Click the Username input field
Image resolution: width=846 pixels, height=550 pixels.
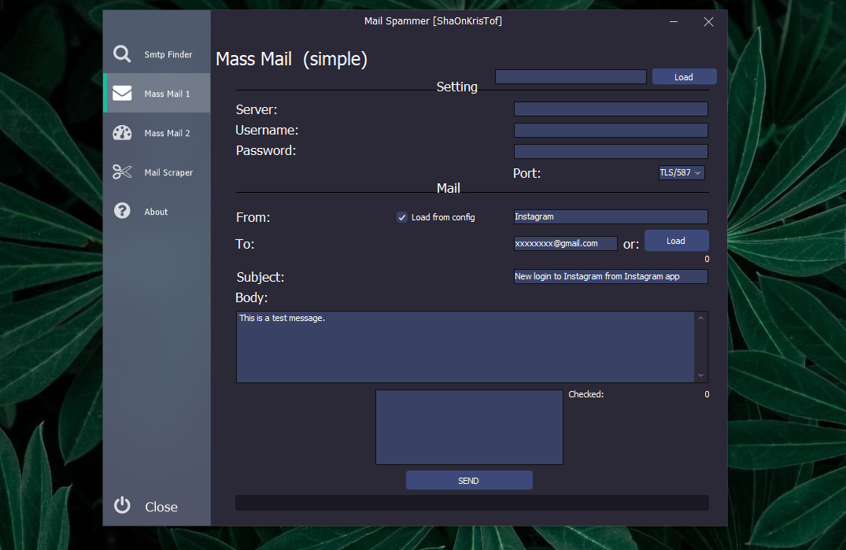point(611,130)
